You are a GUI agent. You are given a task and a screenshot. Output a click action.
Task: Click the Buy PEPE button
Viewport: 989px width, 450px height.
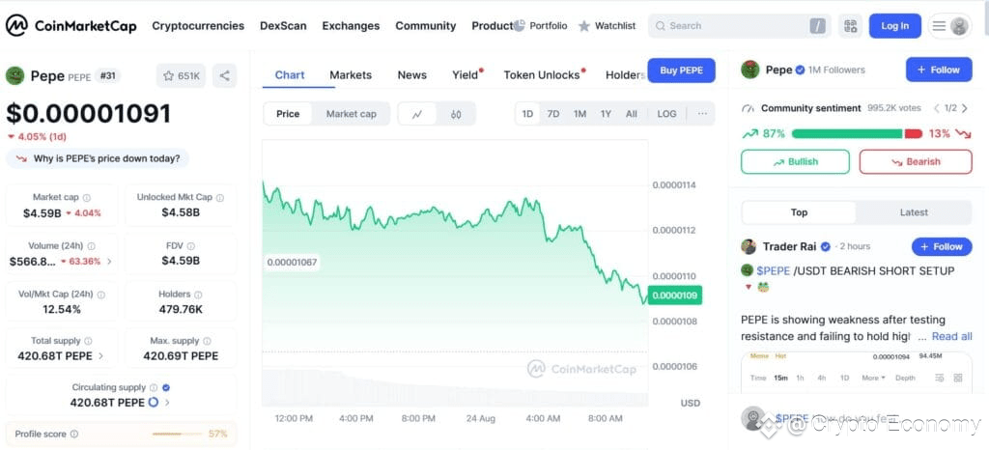681,70
